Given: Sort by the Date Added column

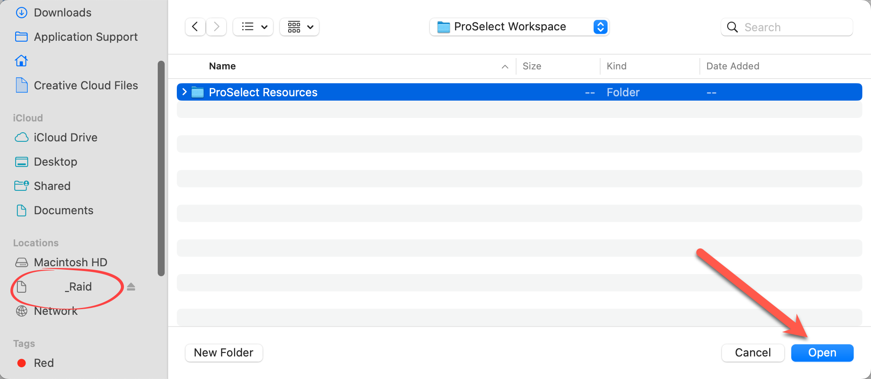Looking at the screenshot, I should [732, 66].
